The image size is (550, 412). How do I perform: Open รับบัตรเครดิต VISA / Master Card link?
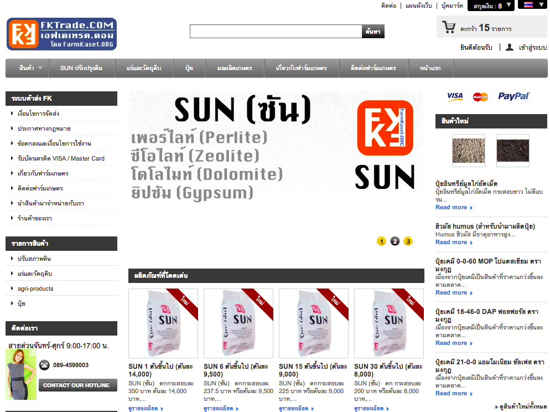61,158
